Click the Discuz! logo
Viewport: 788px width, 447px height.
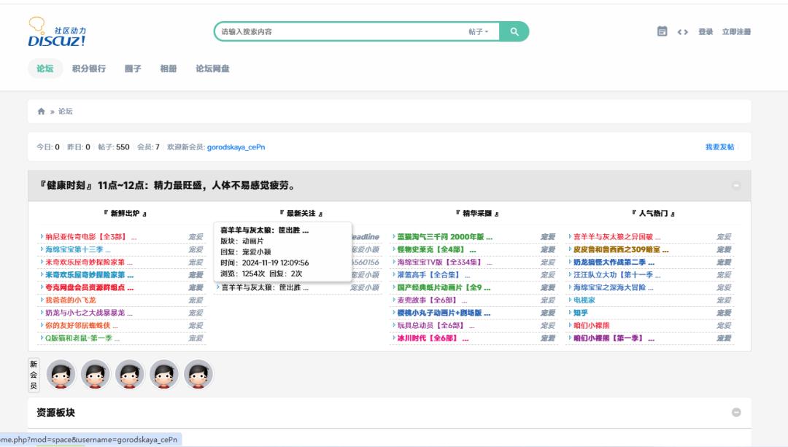pyautogui.click(x=57, y=32)
